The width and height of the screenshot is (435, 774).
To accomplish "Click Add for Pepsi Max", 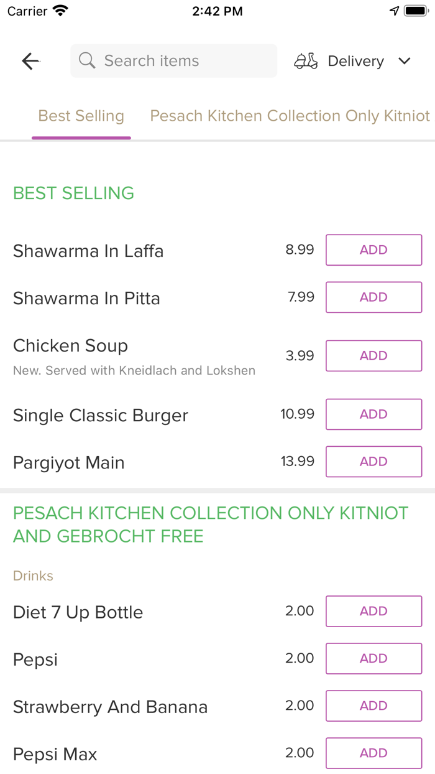I will click(373, 753).
